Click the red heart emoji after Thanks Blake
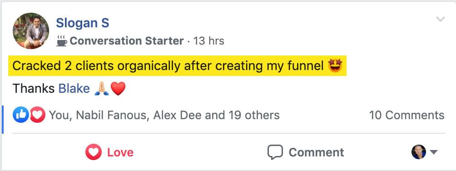Screen dimensions: 456x171 118,89
